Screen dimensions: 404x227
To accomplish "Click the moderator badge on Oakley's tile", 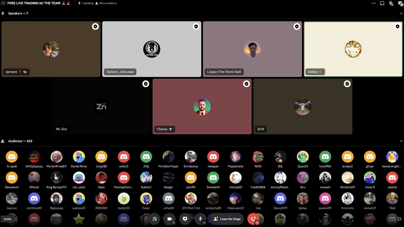I will point(398,27).
